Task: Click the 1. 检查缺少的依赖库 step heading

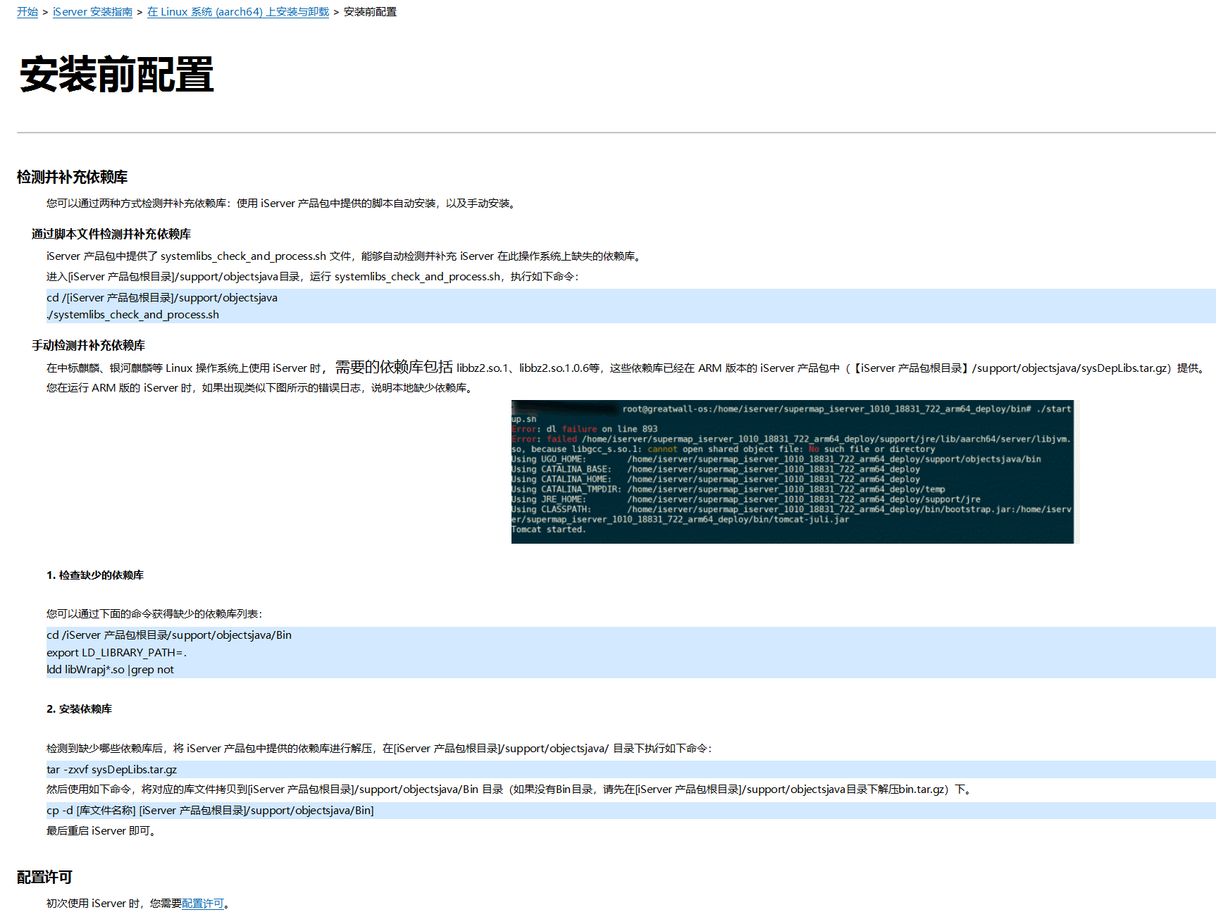Action: (x=95, y=575)
